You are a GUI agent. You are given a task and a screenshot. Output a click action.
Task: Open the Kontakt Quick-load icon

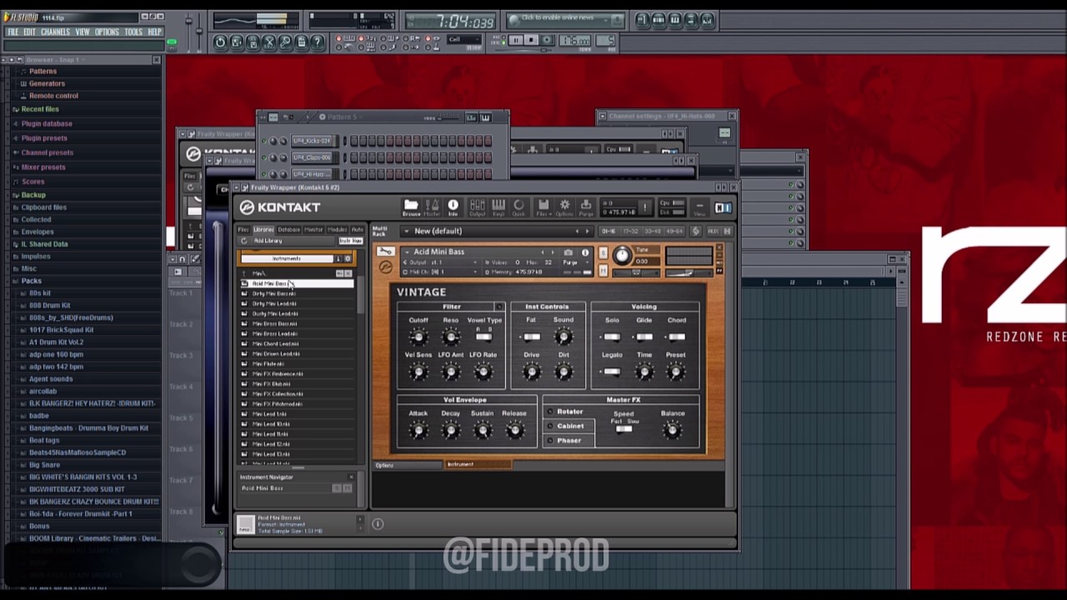coord(518,206)
